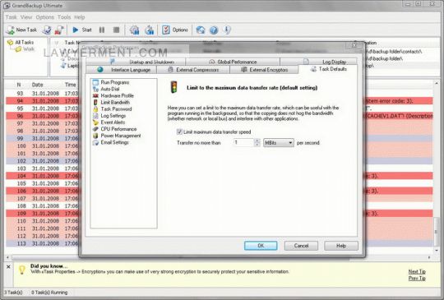Click the blue question mark help icon

[214, 30]
